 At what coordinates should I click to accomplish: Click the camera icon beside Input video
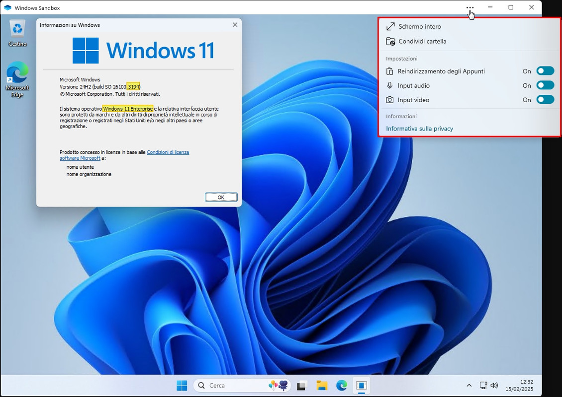(389, 100)
